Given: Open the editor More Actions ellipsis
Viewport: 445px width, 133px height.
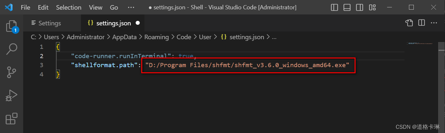Looking at the screenshot, I should (x=434, y=23).
